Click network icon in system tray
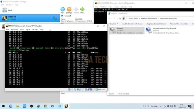The width and height of the screenshot is (194, 109). coord(172,106)
